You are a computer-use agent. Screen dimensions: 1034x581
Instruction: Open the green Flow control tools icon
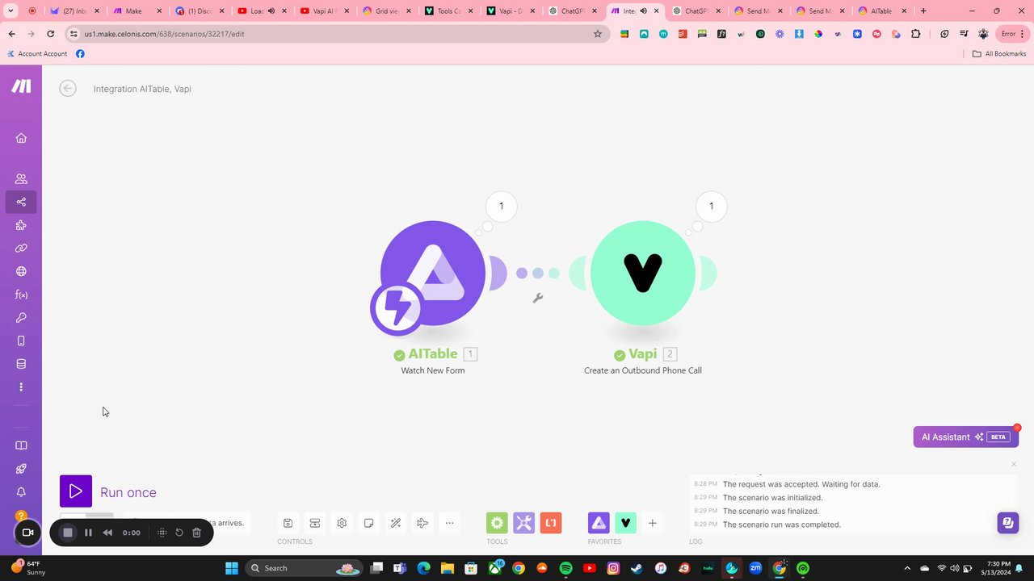pyautogui.click(x=497, y=523)
